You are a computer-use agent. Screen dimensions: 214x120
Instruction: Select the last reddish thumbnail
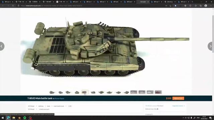[158, 92]
